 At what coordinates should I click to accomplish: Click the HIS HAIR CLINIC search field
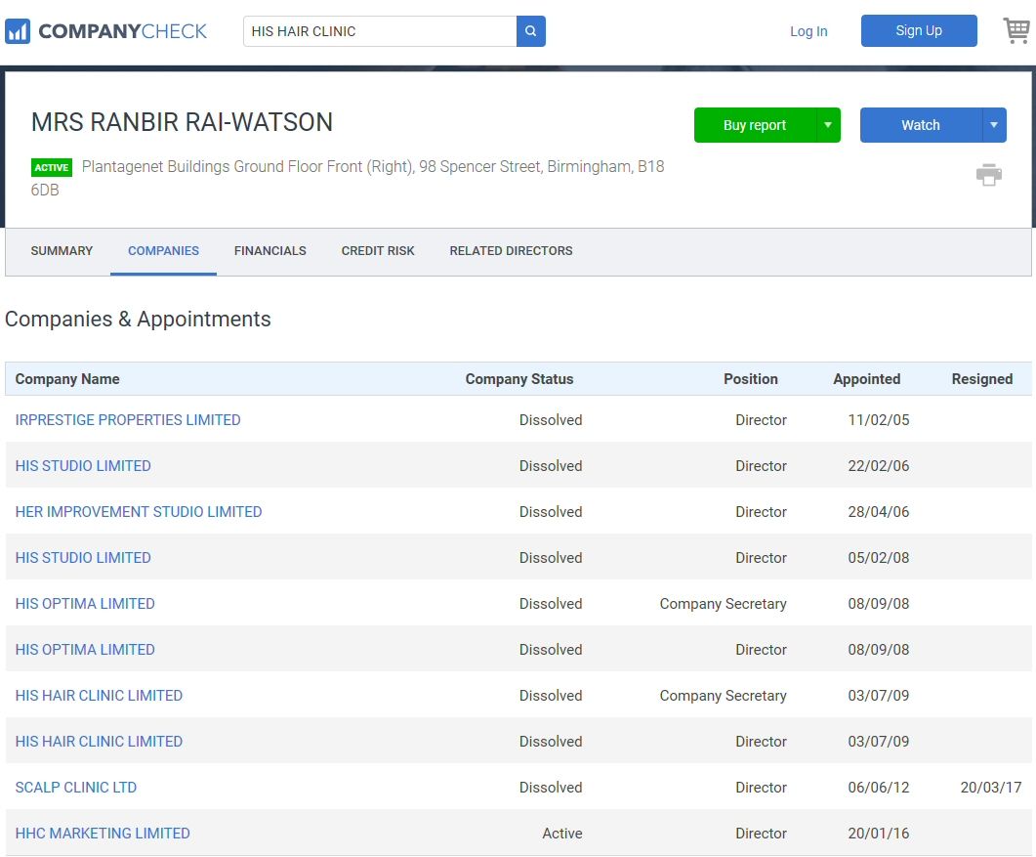click(380, 31)
